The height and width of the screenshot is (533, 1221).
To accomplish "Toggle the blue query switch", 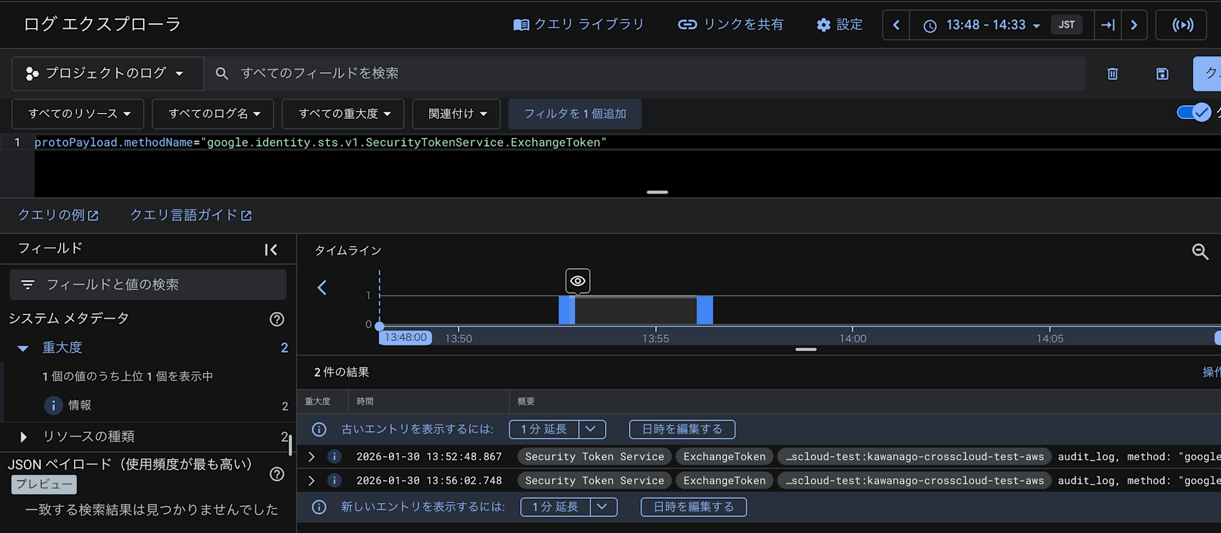I will [1194, 112].
